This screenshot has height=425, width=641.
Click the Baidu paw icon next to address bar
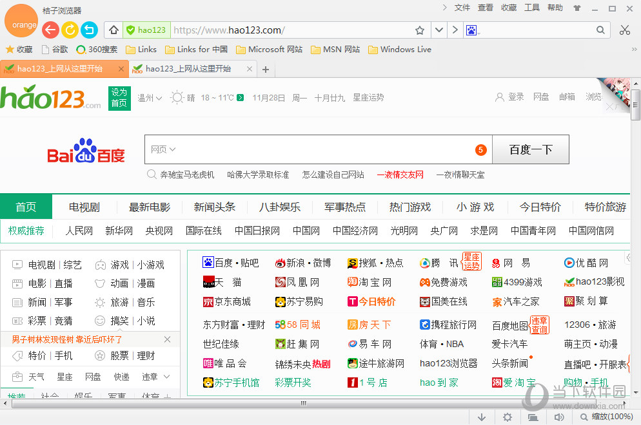pyautogui.click(x=473, y=30)
